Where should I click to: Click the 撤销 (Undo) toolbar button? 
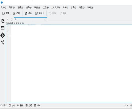[x=53, y=13]
